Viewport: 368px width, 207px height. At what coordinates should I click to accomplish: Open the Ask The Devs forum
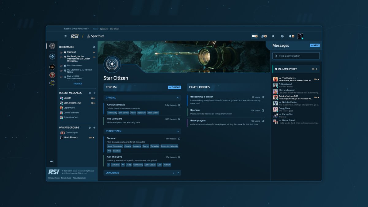(x=114, y=157)
